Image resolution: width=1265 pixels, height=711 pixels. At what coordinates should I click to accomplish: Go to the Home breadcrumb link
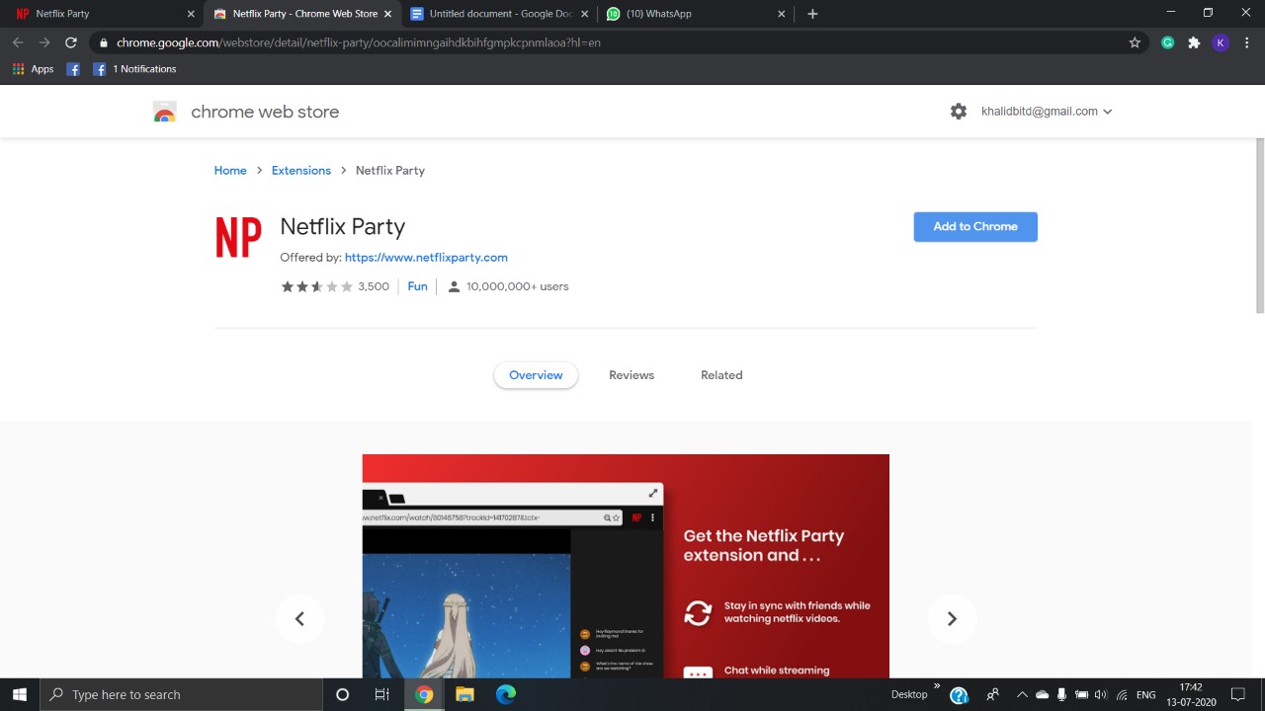tap(230, 170)
